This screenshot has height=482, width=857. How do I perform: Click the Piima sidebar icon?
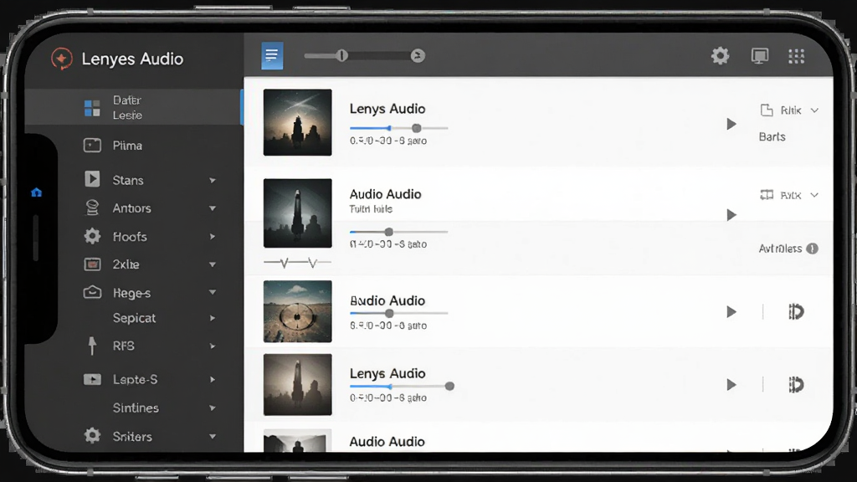pyautogui.click(x=92, y=146)
